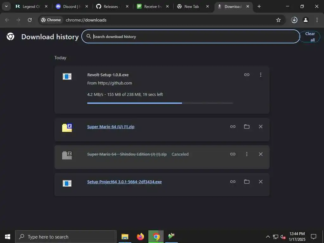324x243 pixels.
Task: Open more actions for canceled Shindou Edition zip
Action: tap(247, 154)
